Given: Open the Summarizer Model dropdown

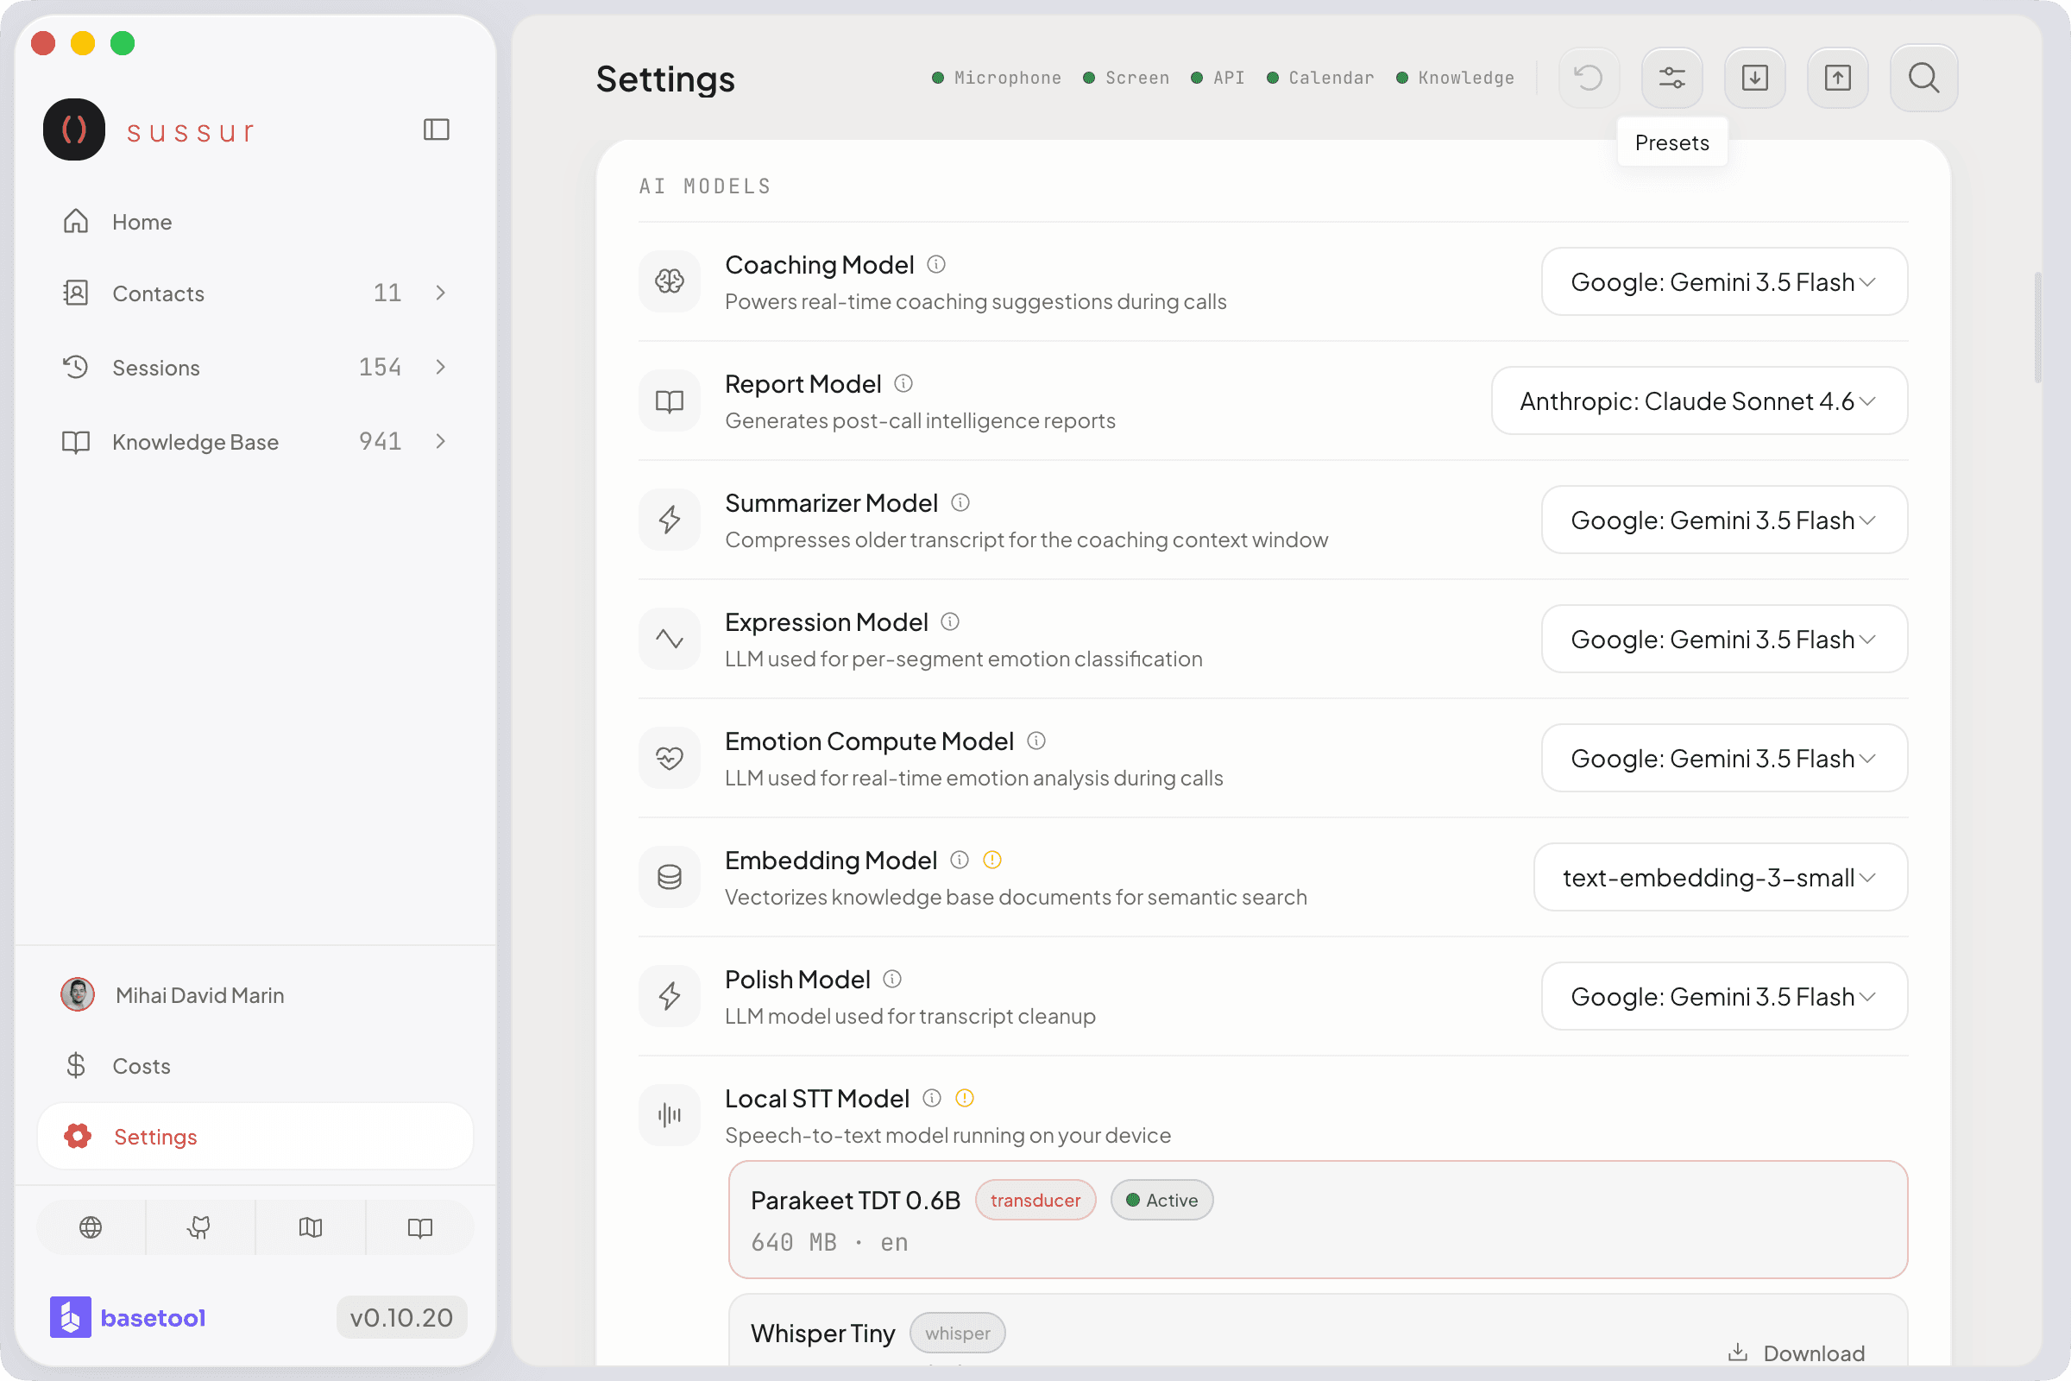Looking at the screenshot, I should pyautogui.click(x=1724, y=520).
